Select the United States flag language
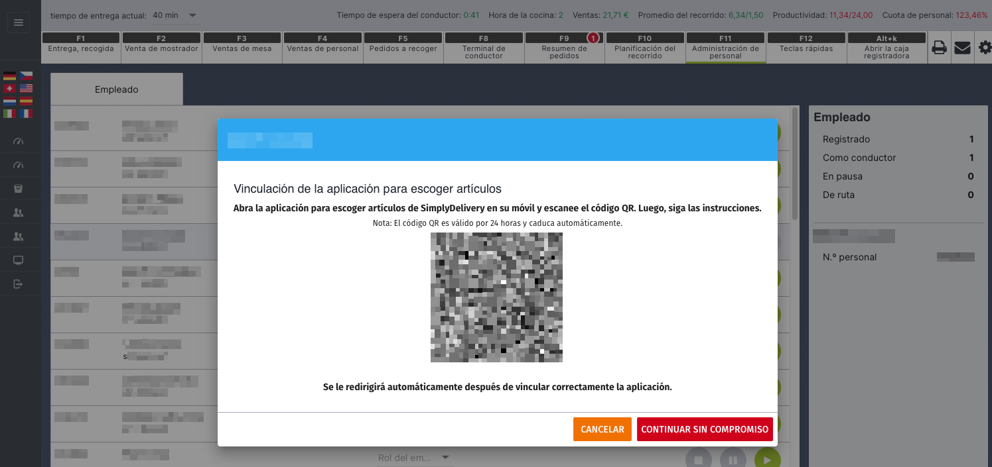Image resolution: width=992 pixels, height=467 pixels. [x=26, y=89]
